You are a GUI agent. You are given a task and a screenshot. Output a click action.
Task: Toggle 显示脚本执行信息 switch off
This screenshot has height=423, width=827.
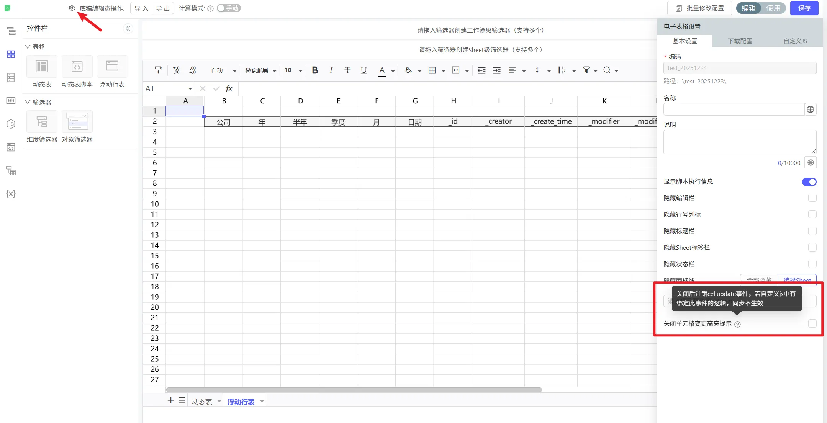(809, 182)
